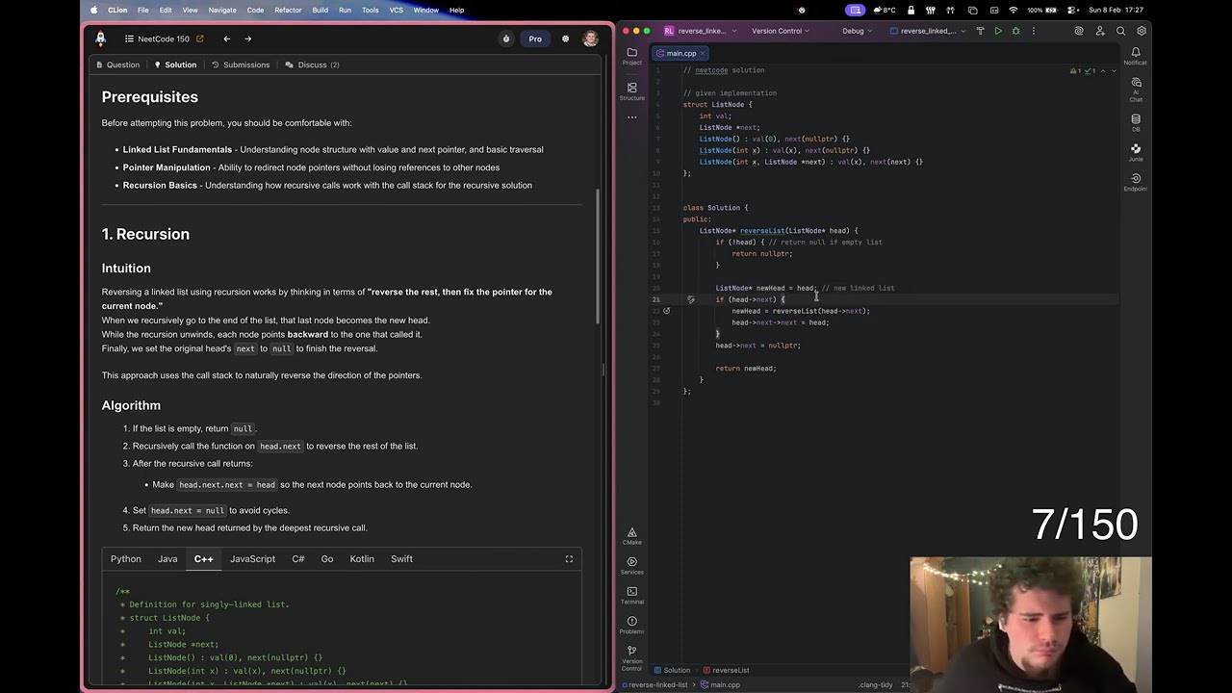Screen dimensions: 1232x693
Task: Open the Problems tool window
Action: pyautogui.click(x=631, y=625)
